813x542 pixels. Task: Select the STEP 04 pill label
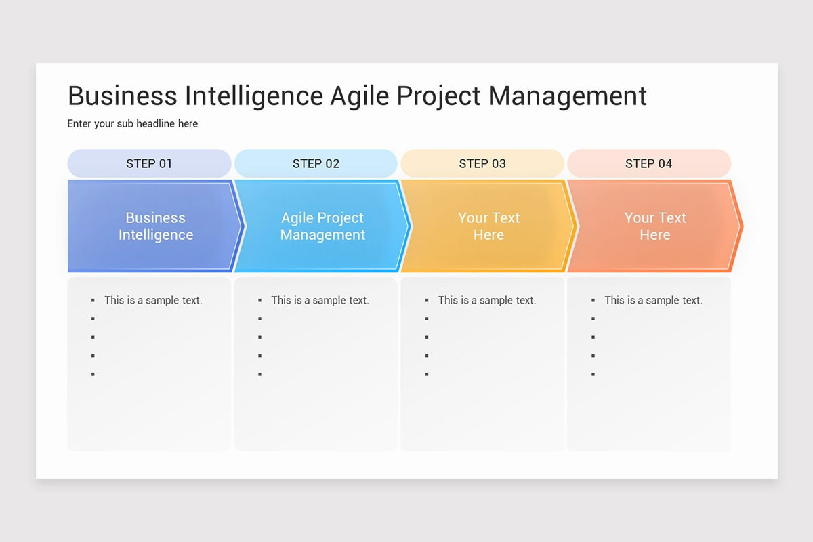pyautogui.click(x=649, y=163)
